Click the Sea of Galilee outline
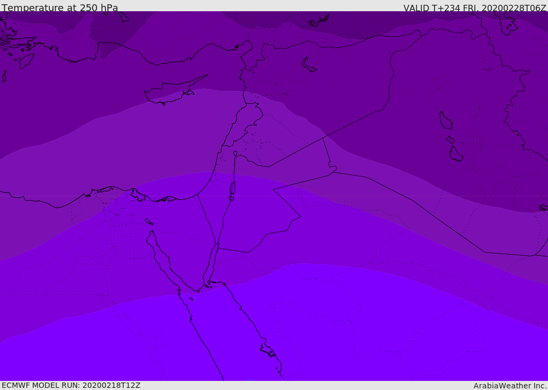The image size is (548, 390). point(235,154)
